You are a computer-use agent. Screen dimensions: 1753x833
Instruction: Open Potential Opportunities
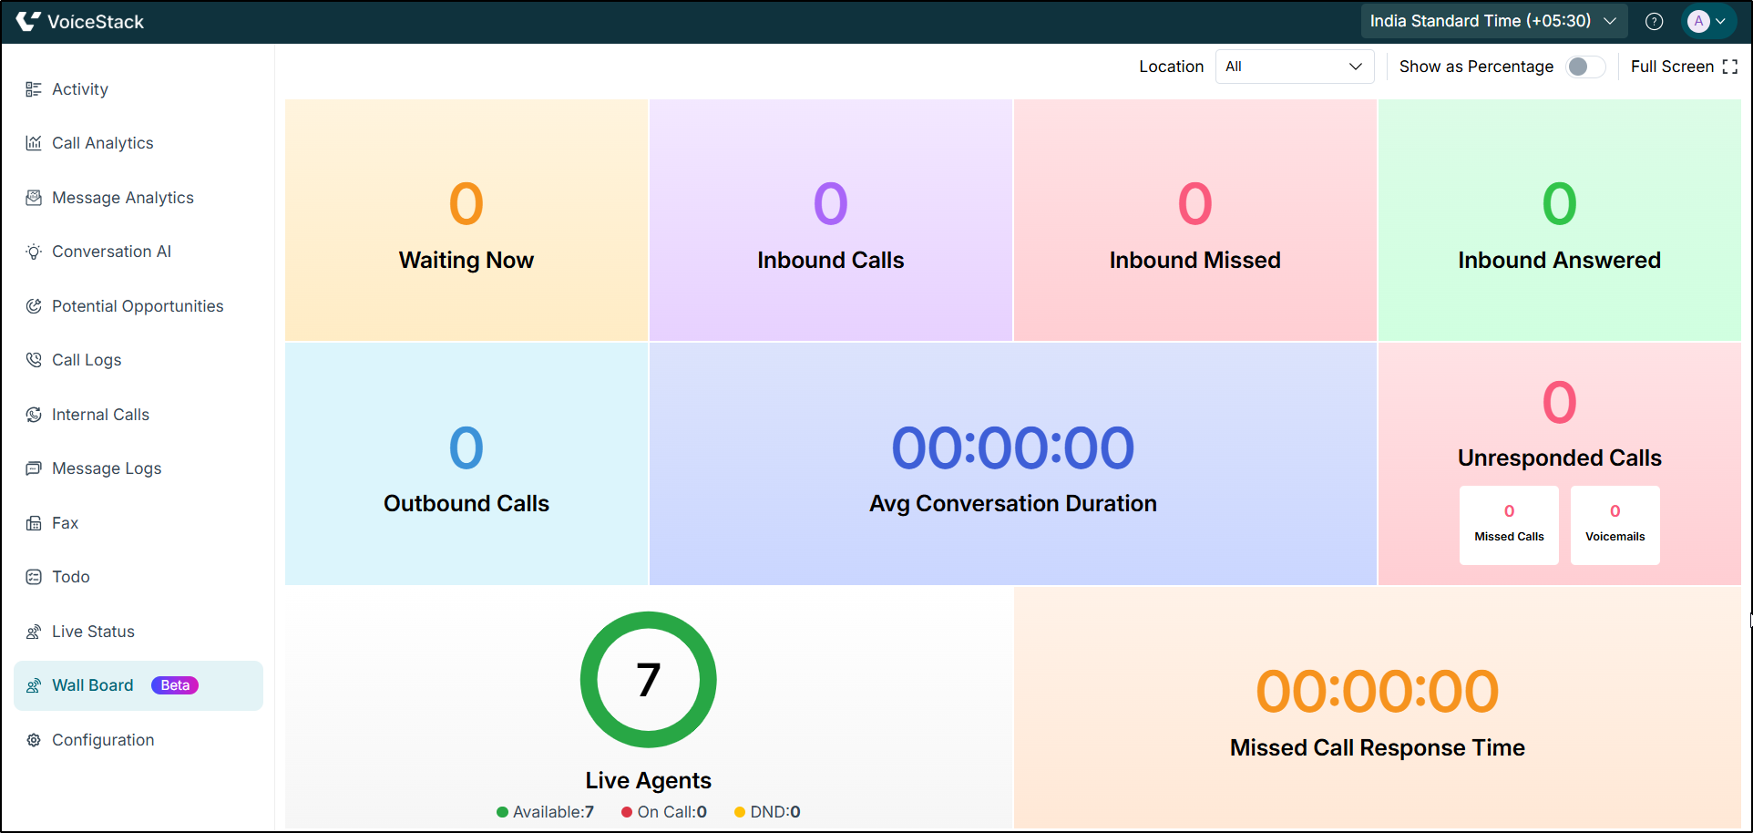[138, 305]
